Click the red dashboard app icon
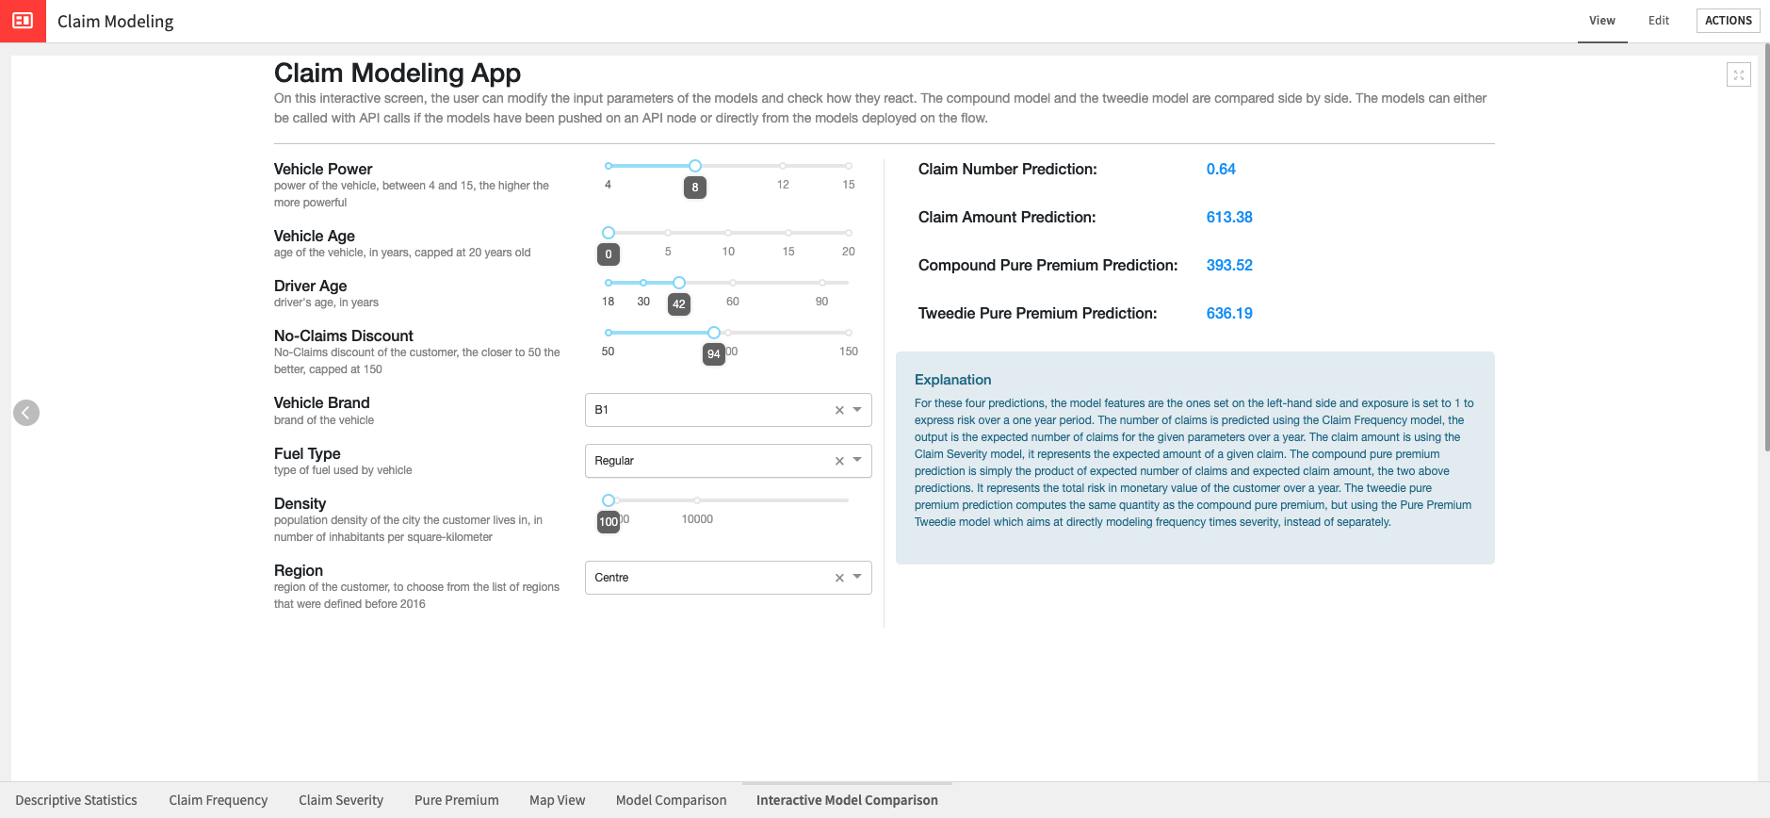The image size is (1770, 818). click(23, 21)
